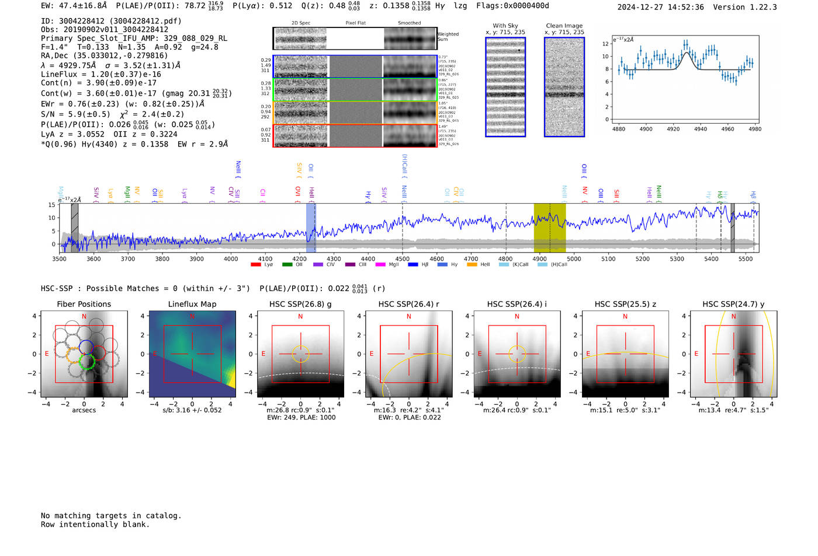Click the Cont(w) = 3.60(±0.01)e-17 line
The height and width of the screenshot is (556, 818).
[x=136, y=93]
